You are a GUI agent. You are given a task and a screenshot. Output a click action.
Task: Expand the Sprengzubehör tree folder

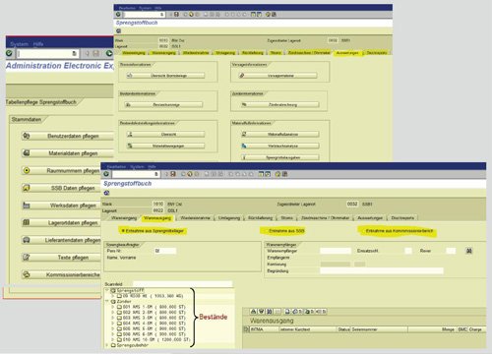(x=107, y=345)
